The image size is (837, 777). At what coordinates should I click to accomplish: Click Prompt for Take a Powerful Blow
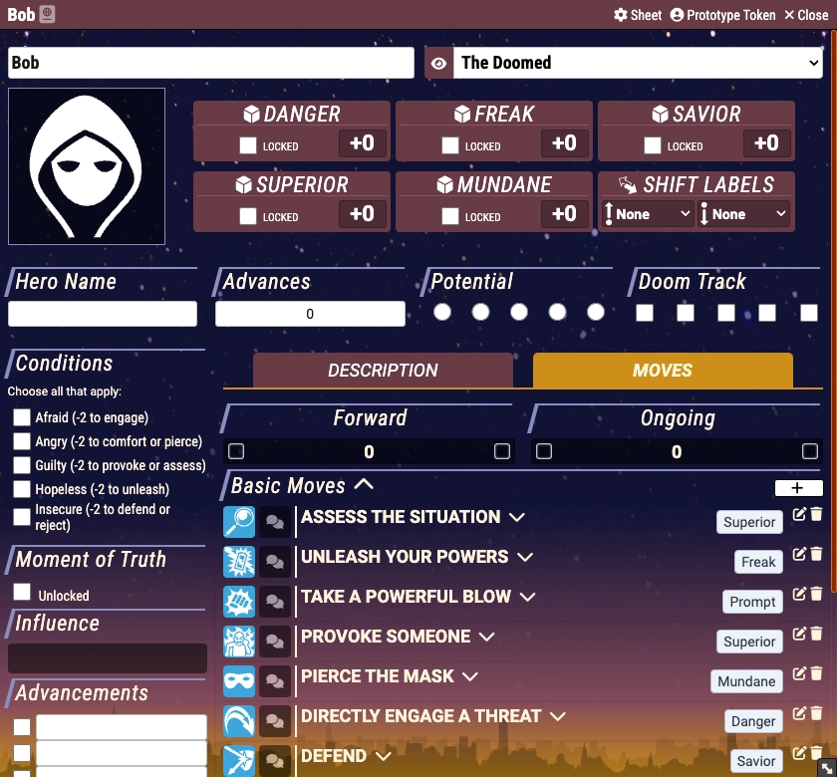coord(752,602)
